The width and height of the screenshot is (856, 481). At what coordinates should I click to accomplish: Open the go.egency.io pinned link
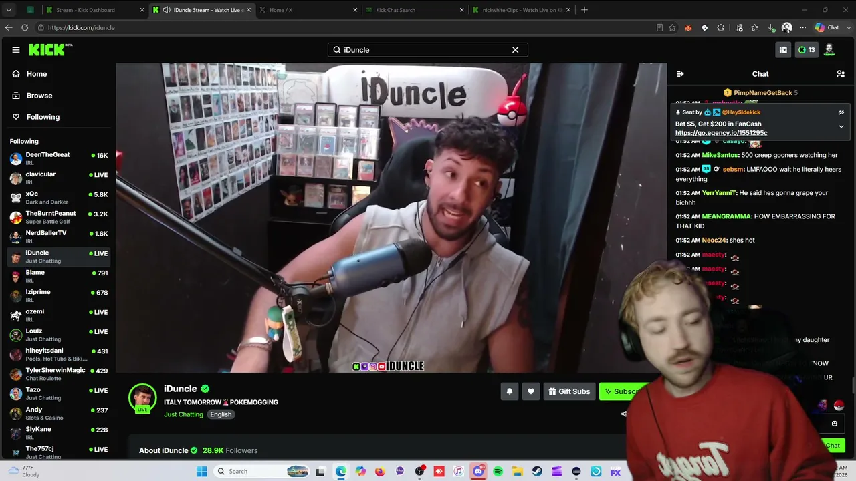click(x=722, y=133)
